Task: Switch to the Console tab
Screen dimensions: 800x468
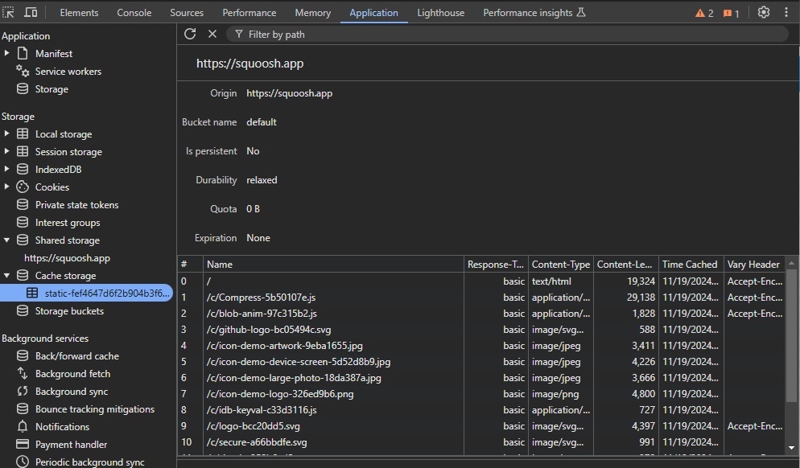Action: click(134, 13)
